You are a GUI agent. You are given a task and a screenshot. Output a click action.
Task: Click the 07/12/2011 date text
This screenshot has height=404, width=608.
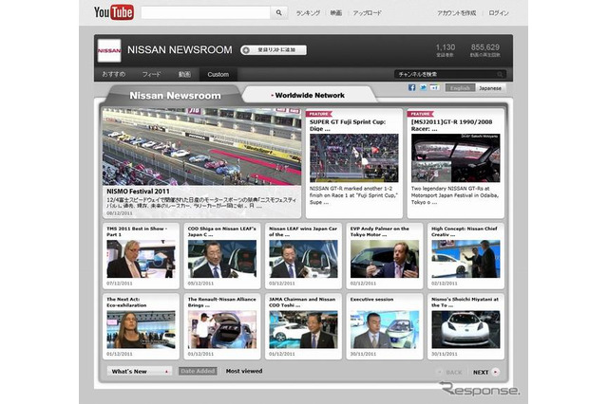(x=120, y=284)
